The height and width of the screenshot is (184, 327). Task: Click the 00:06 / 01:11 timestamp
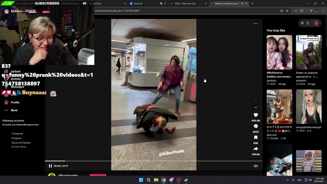coord(61,166)
